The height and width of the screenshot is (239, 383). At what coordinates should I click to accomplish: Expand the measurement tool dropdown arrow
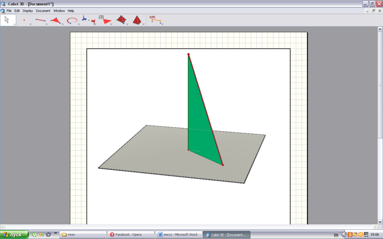point(162,25)
